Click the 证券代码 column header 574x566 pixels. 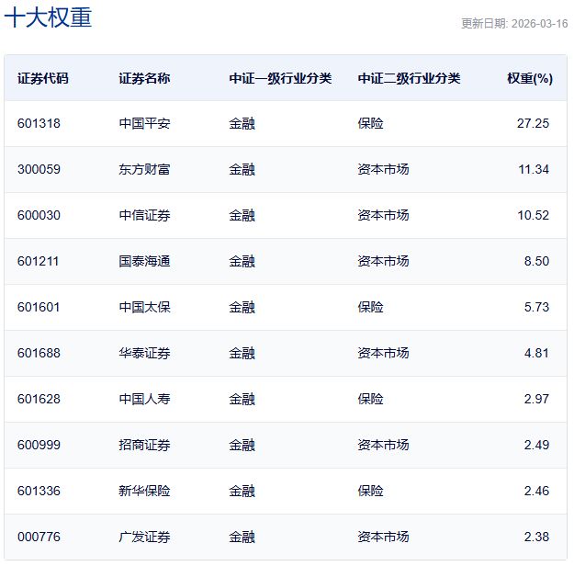(x=42, y=78)
